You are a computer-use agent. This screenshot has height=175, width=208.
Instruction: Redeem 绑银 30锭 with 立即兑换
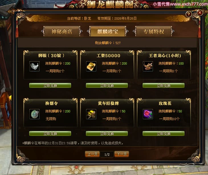[x=50, y=85]
